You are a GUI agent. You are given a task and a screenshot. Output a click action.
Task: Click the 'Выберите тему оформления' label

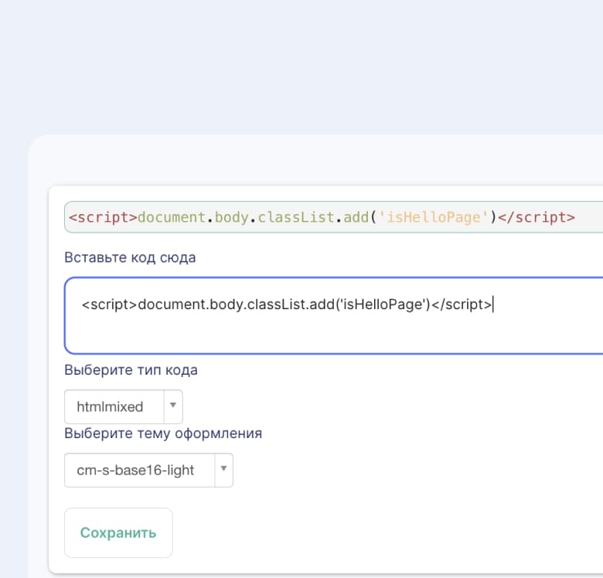click(163, 433)
